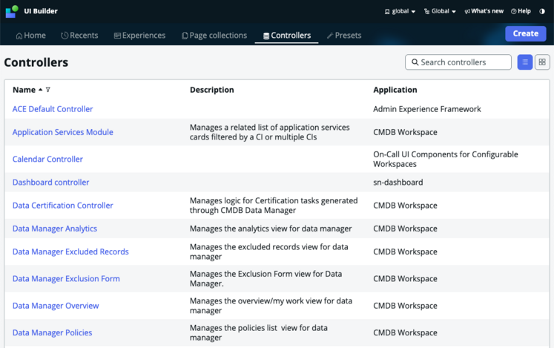Select the sn-dashboard application cell
The width and height of the screenshot is (554, 348).
(x=398, y=182)
